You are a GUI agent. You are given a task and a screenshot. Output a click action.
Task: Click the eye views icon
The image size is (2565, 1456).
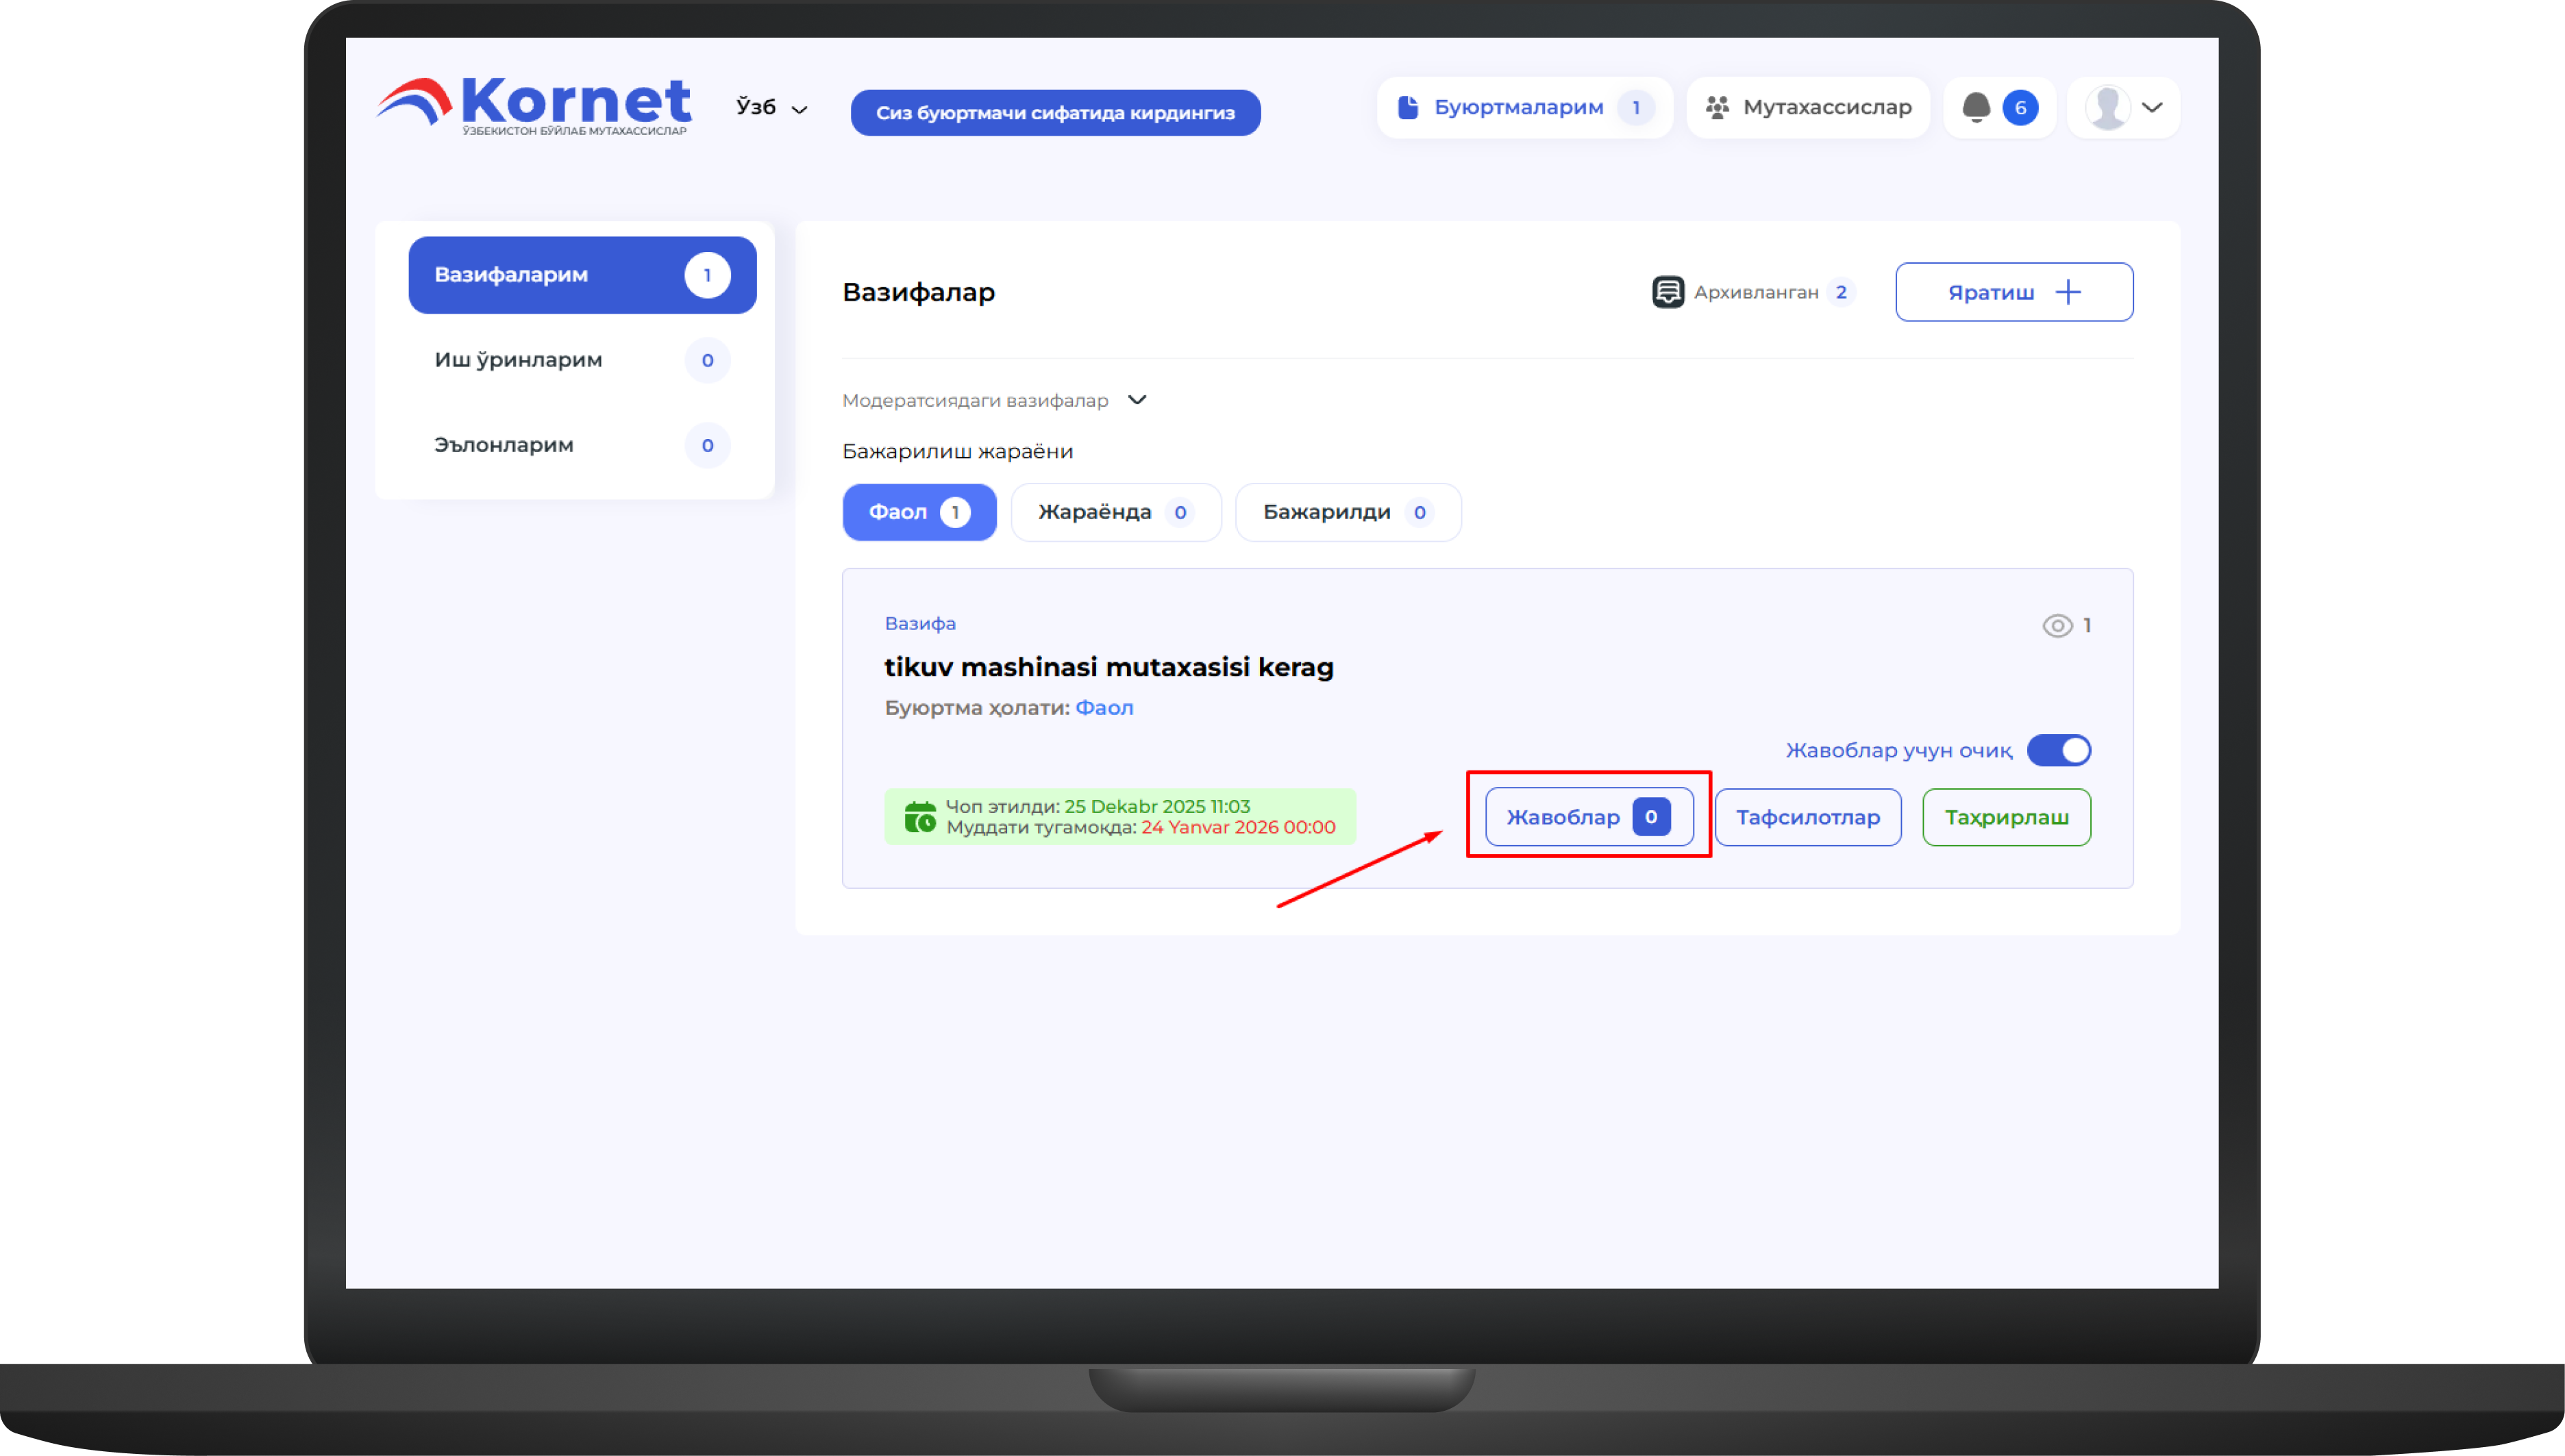[2057, 626]
